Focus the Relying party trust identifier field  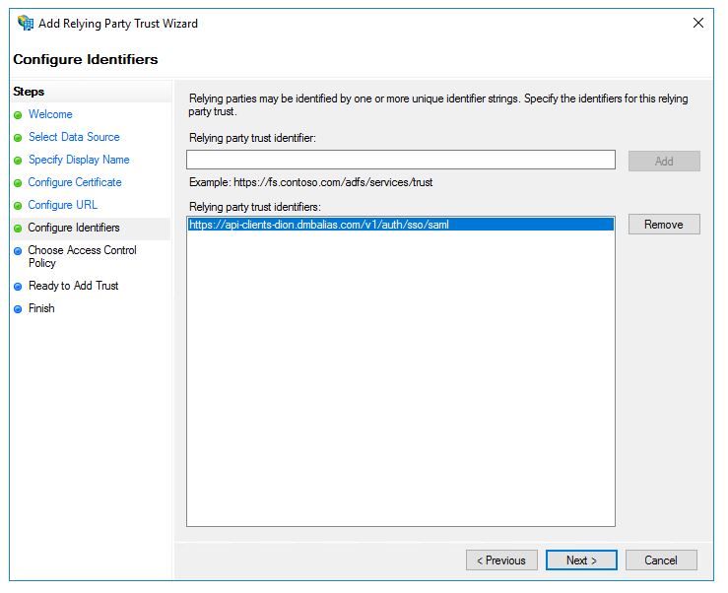tap(401, 160)
